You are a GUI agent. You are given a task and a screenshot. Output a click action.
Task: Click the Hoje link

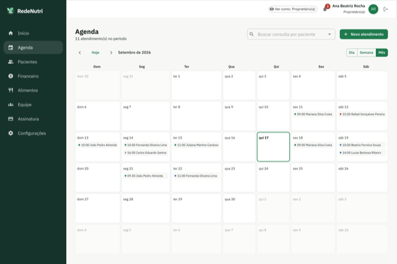[x=96, y=53]
